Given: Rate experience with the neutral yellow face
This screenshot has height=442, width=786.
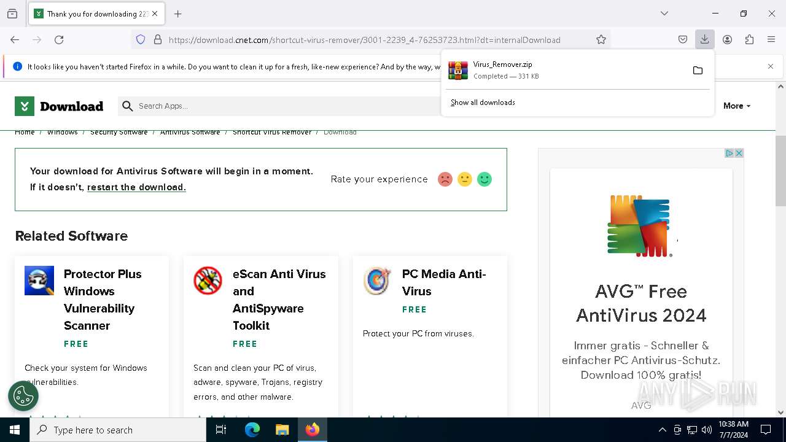Looking at the screenshot, I should pos(465,179).
